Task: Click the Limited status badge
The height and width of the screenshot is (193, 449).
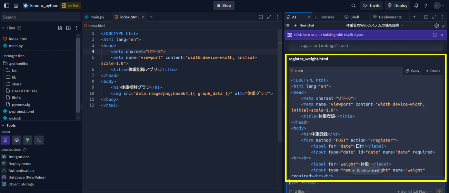Action: [71, 5]
